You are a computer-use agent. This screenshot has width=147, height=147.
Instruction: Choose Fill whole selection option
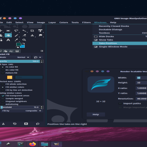click(x=3, y=84)
